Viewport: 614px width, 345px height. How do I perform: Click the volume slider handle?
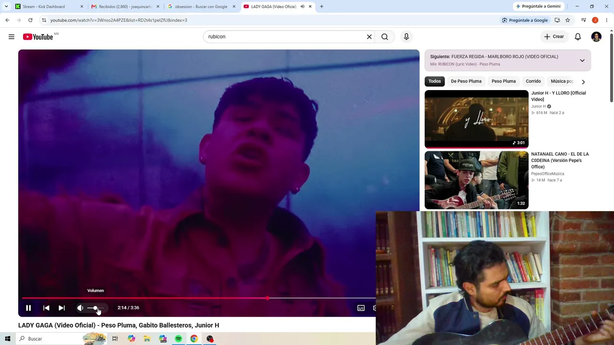[x=95, y=308]
